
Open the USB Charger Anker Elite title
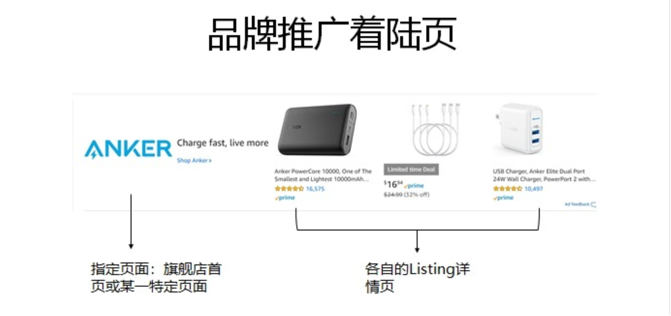[x=544, y=175]
